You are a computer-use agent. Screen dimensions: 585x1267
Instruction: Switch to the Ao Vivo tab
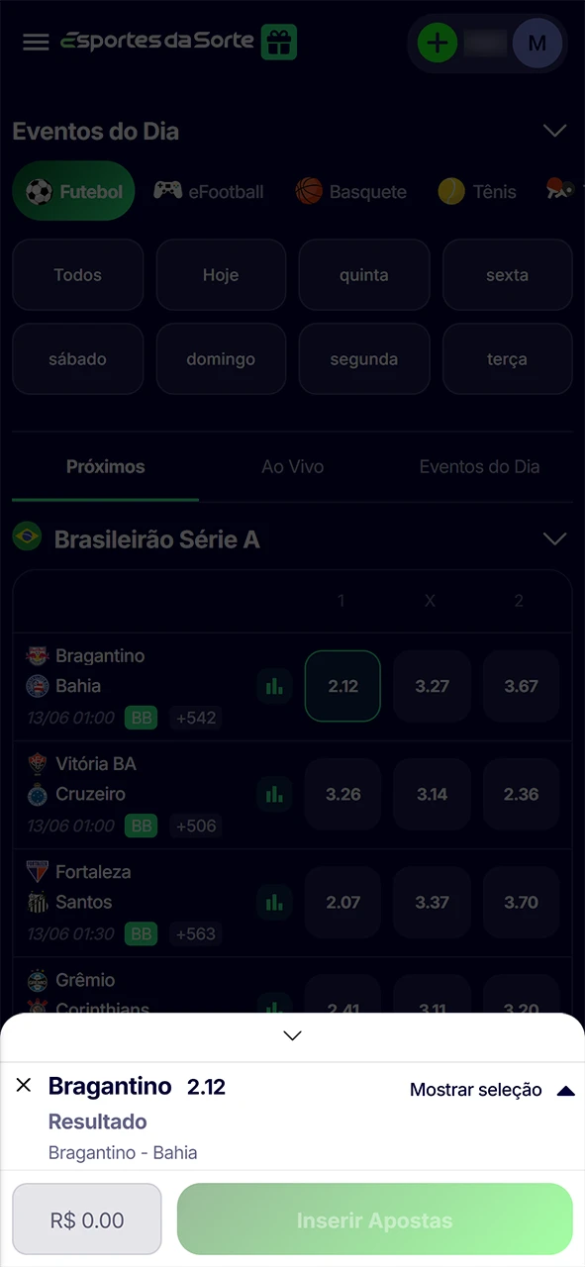[x=292, y=466]
